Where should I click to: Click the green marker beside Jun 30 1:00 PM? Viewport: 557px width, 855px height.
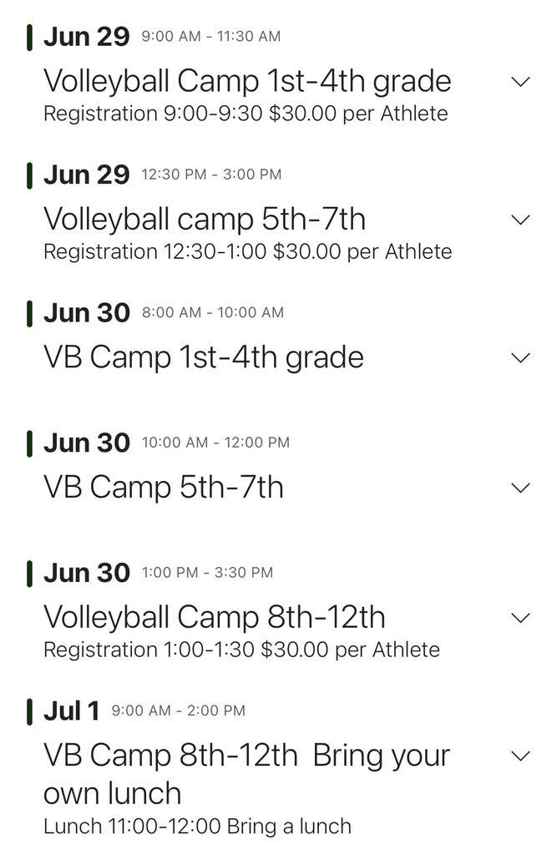pos(31,573)
